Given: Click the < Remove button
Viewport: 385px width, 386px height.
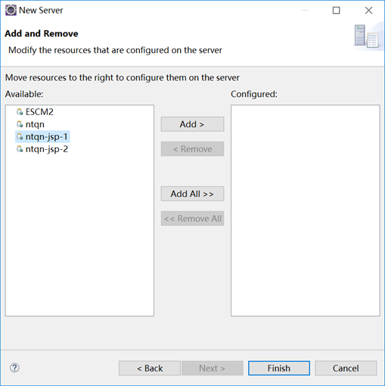Looking at the screenshot, I should [x=192, y=149].
